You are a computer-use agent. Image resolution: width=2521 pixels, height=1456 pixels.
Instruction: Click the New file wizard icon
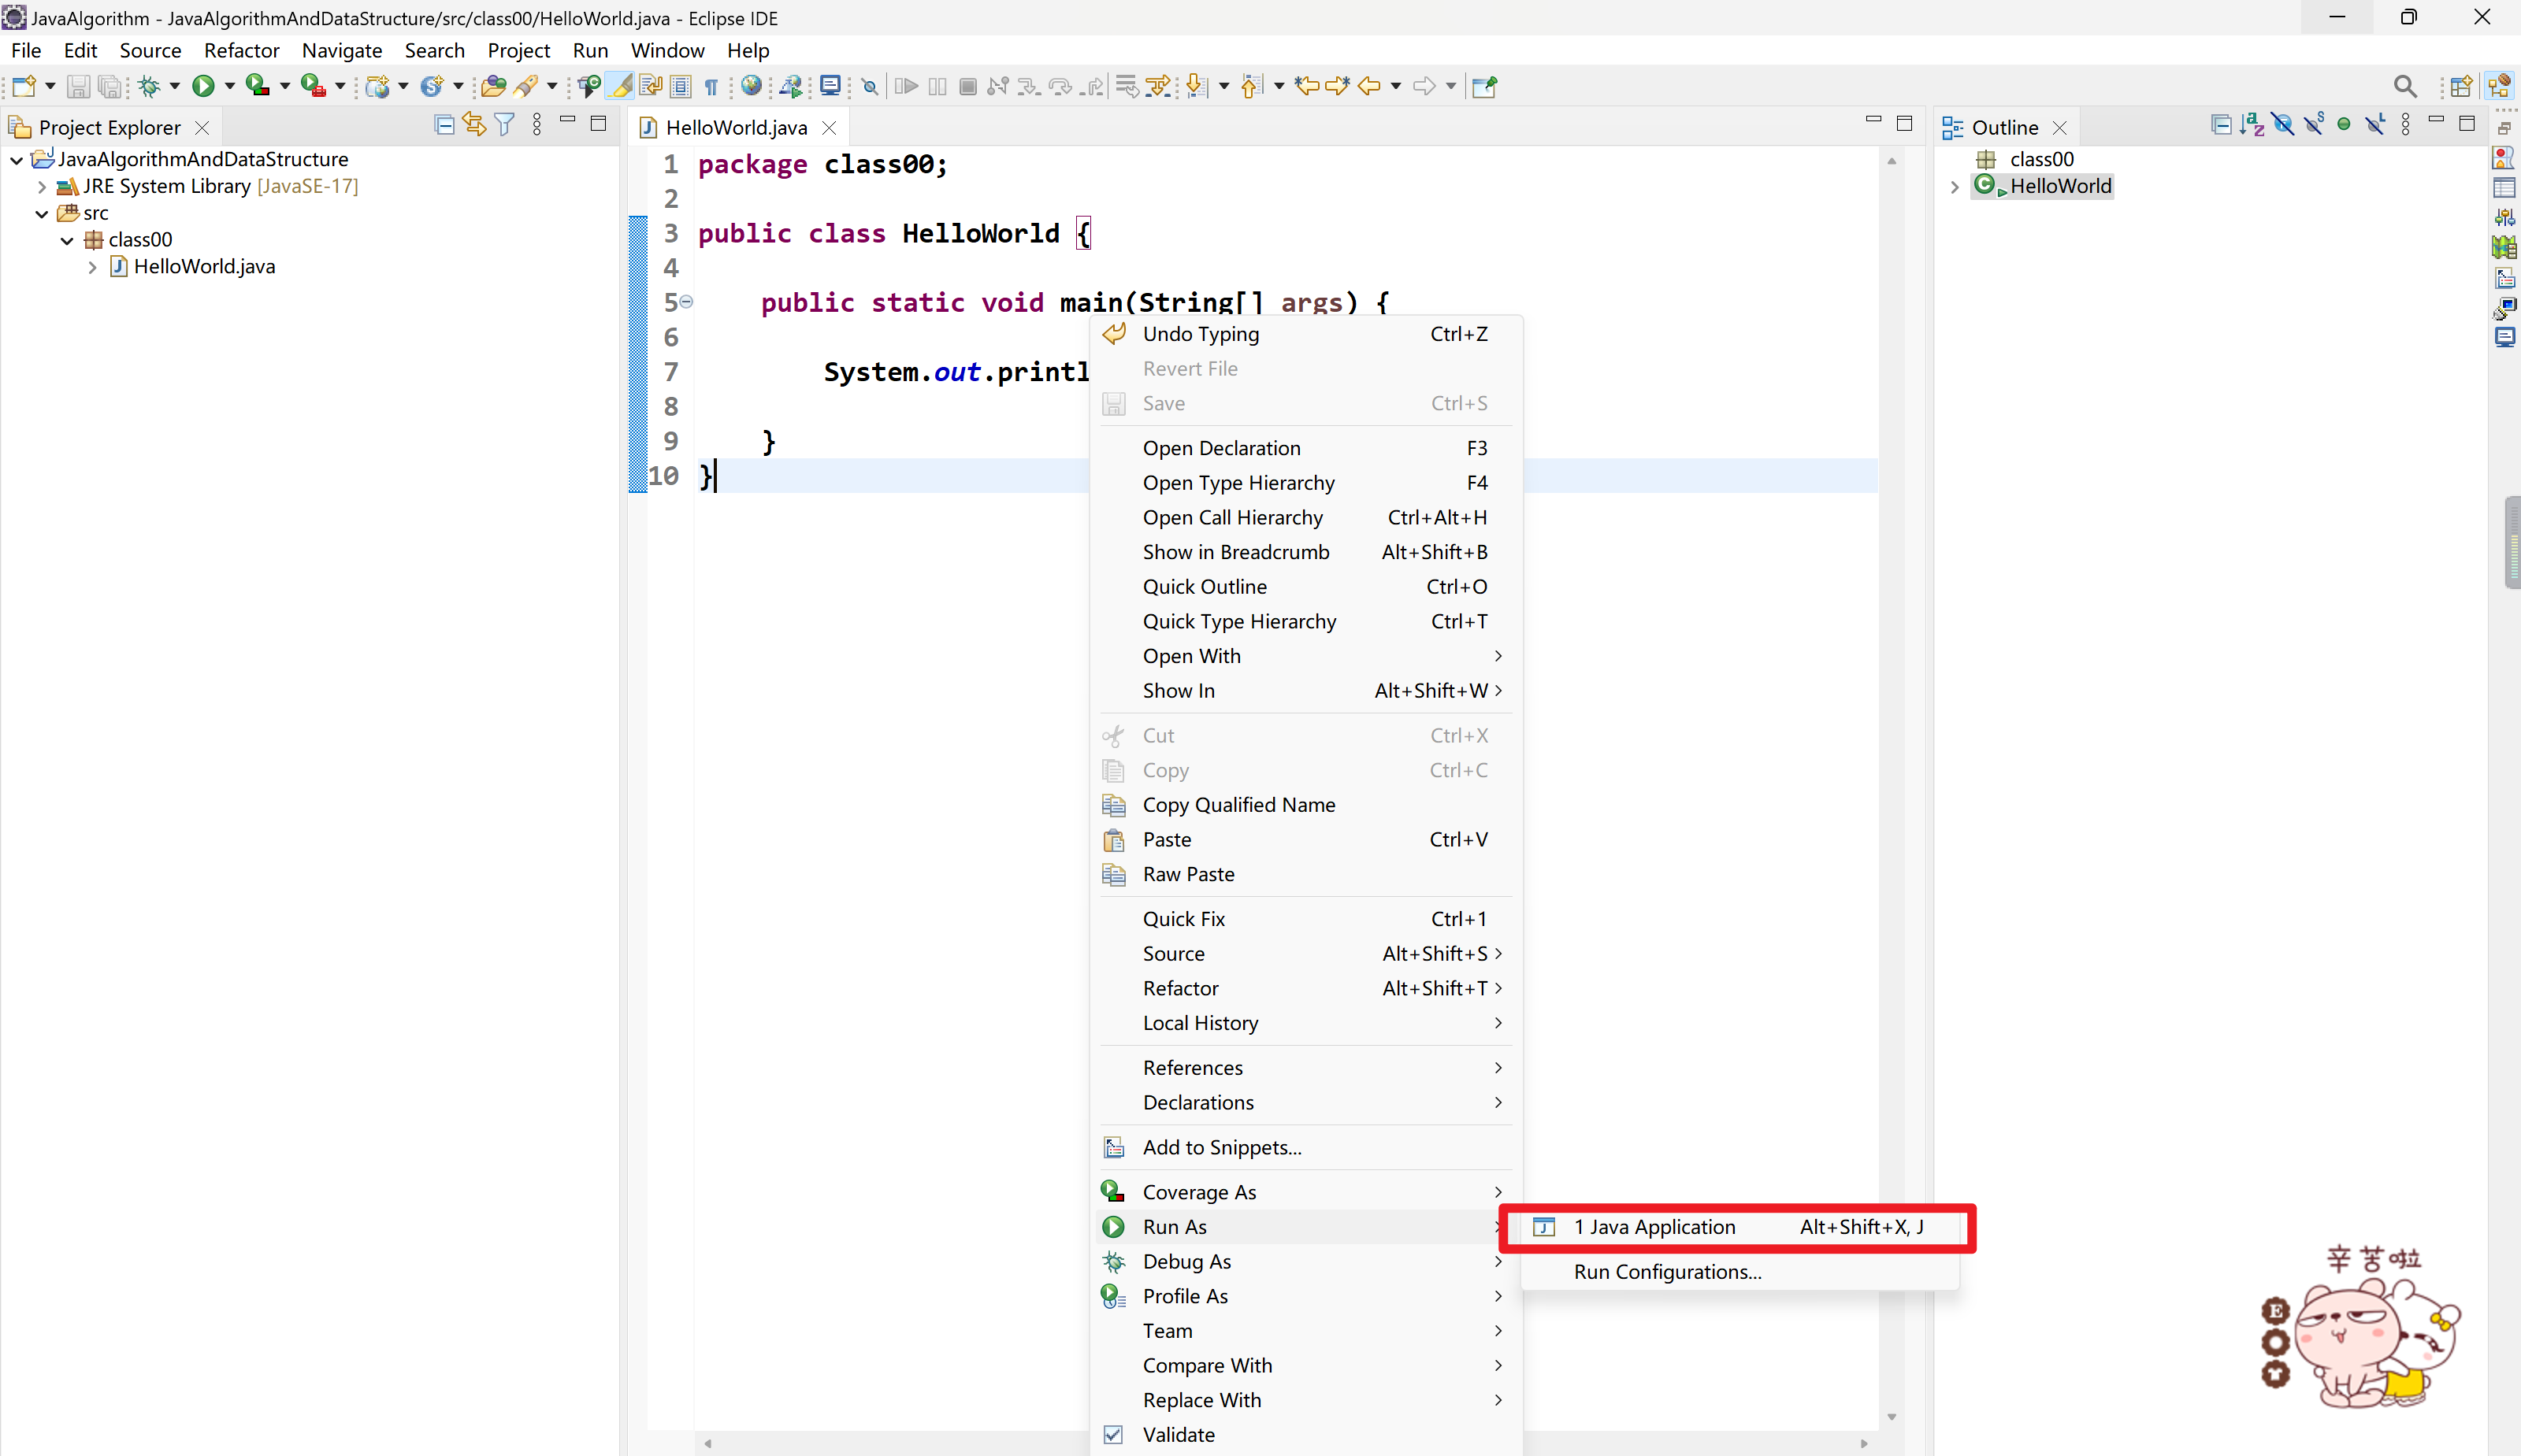point(24,86)
